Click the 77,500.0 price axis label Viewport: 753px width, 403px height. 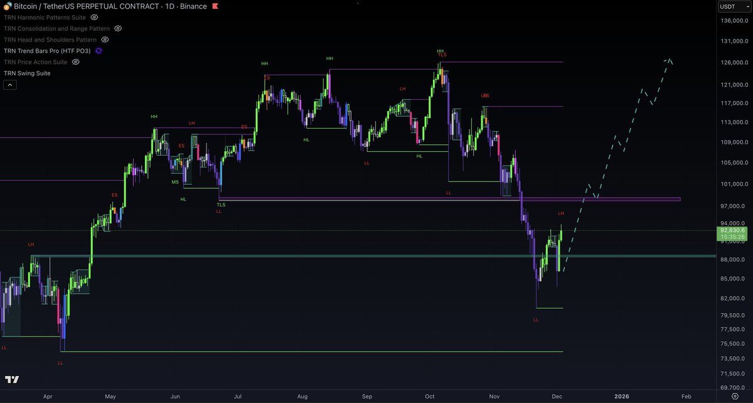(734, 330)
